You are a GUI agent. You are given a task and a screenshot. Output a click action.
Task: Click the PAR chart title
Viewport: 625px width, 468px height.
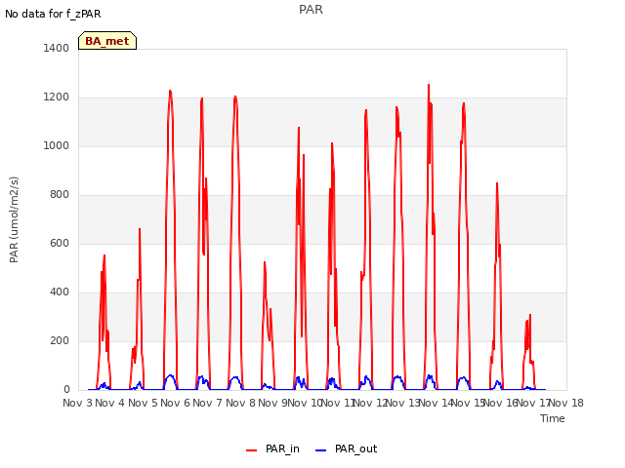pos(311,9)
